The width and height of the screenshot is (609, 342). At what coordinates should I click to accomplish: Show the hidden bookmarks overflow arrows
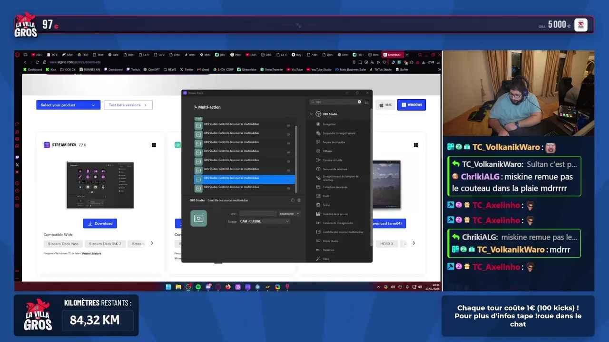tap(439, 70)
